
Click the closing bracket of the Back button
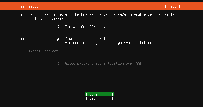112,98
